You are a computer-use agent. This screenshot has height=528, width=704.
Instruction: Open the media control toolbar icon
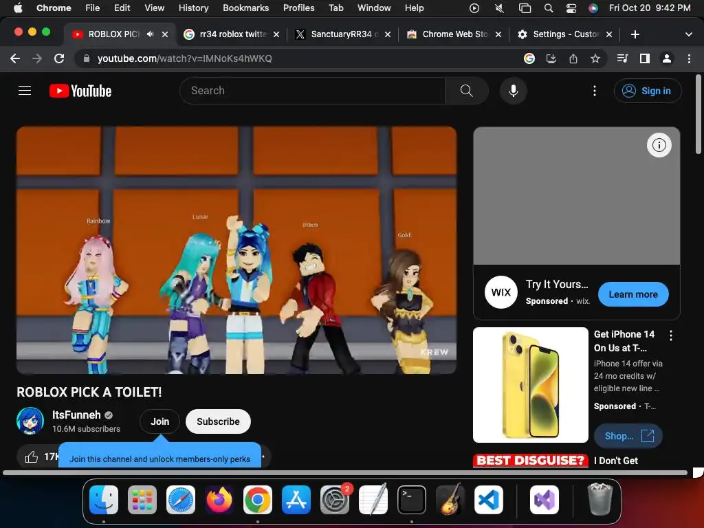click(622, 58)
